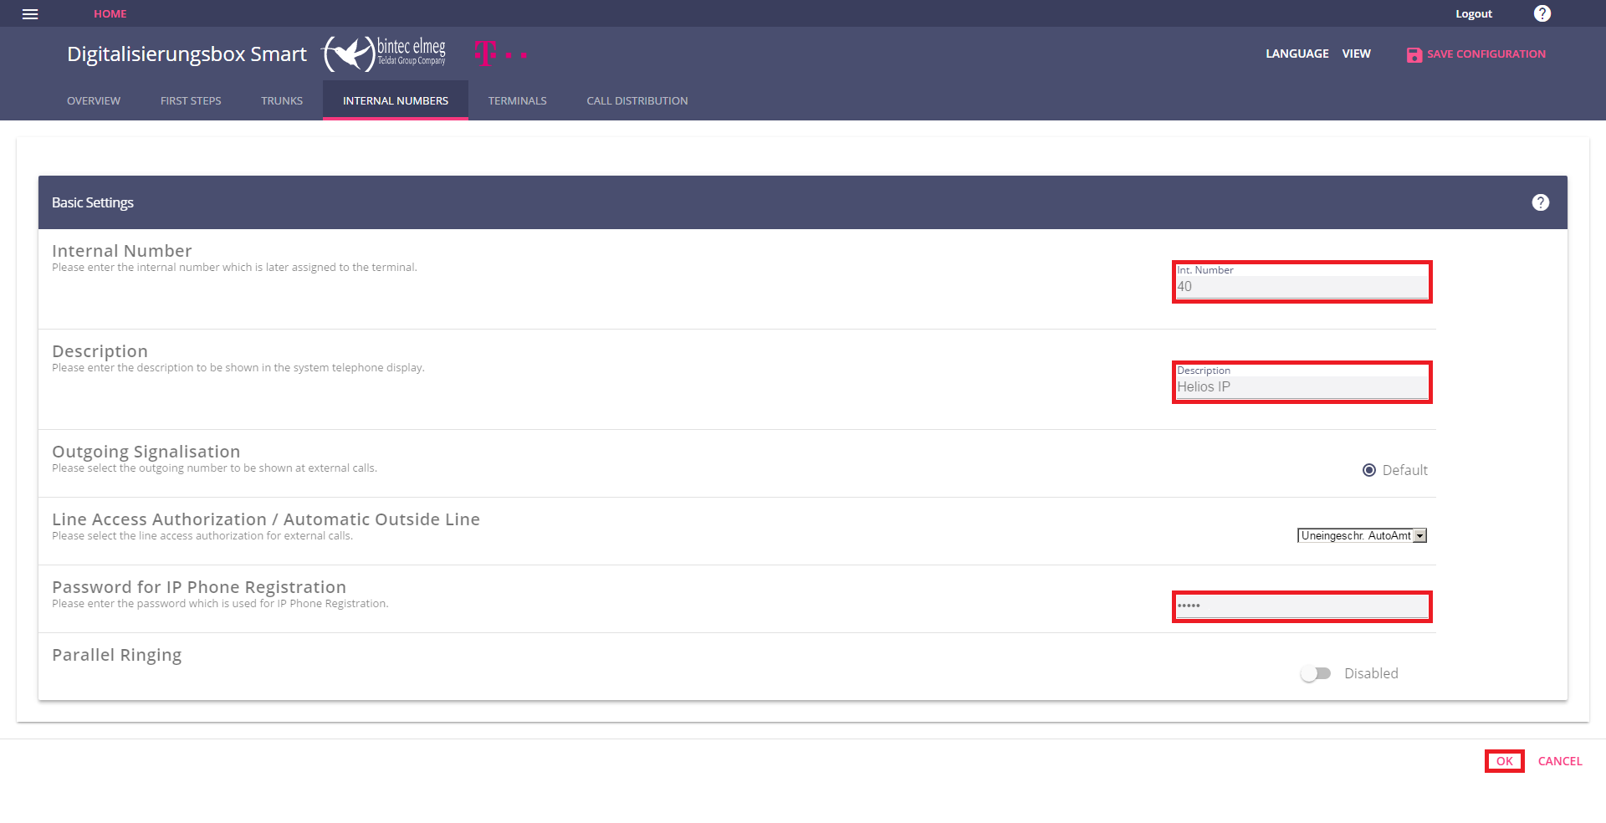Open the LANGUAGE menu
This screenshot has width=1606, height=823.
[1297, 54]
